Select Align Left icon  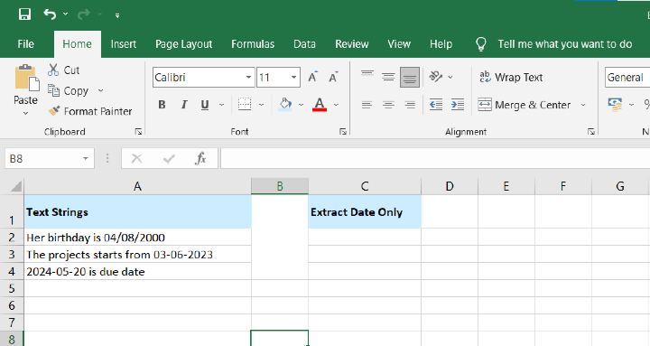367,105
